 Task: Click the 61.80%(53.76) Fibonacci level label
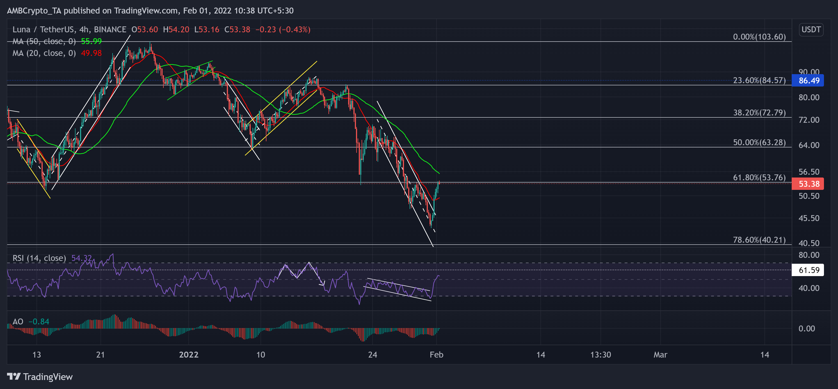(759, 178)
